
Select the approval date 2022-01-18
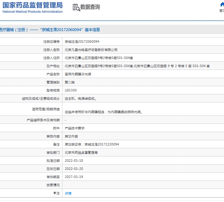pos(74,161)
